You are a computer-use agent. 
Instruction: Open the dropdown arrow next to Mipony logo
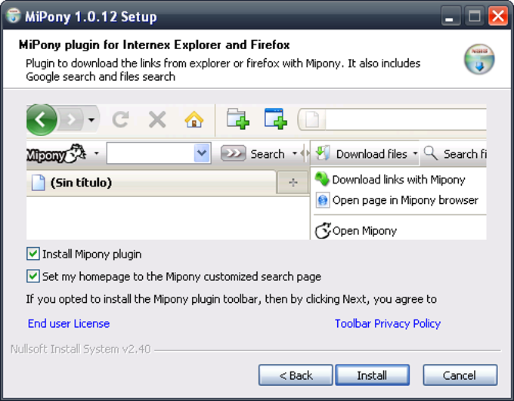pyautogui.click(x=97, y=153)
